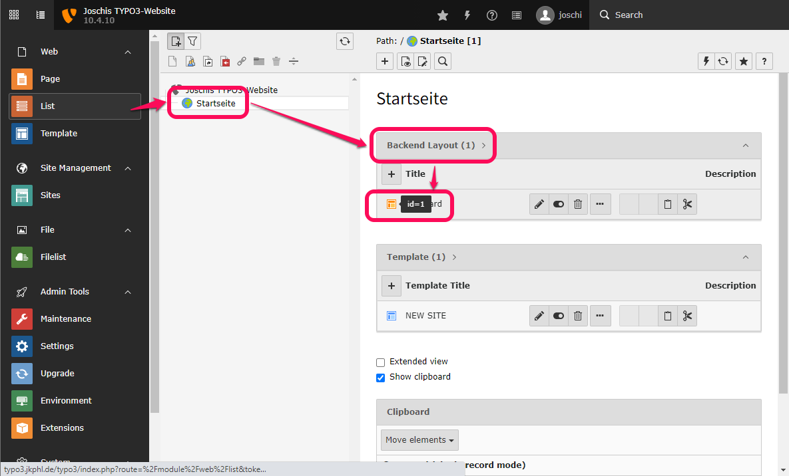Image resolution: width=789 pixels, height=476 pixels.
Task: Delete the Backend Layout record
Action: coord(578,204)
